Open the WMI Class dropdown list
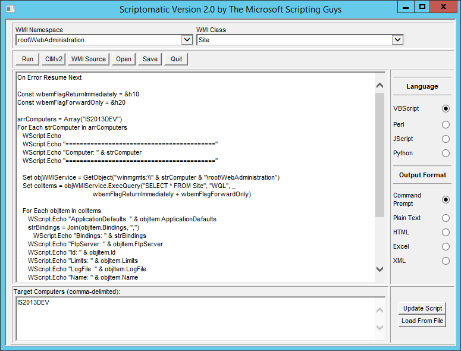 [397, 40]
